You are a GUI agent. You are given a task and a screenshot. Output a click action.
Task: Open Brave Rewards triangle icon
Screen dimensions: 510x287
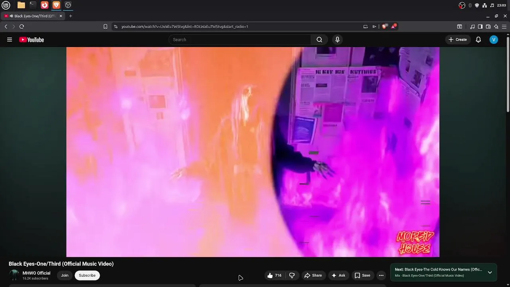(394, 26)
